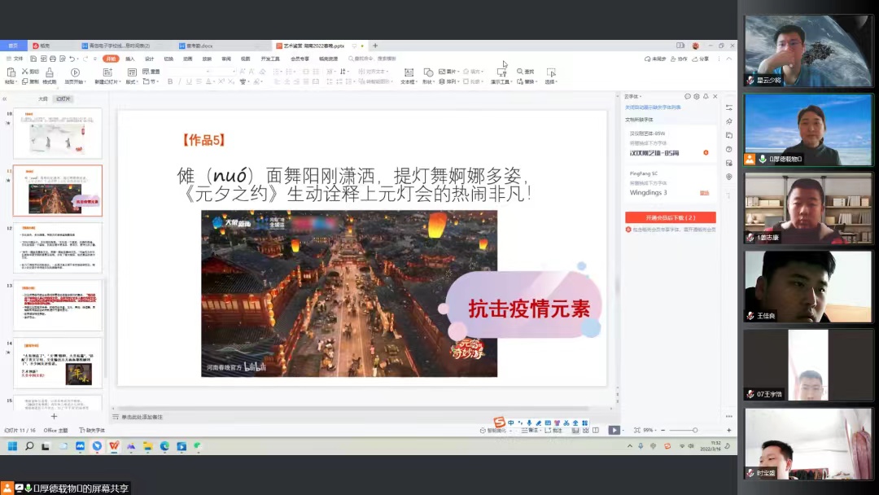The width and height of the screenshot is (879, 495).
Task: Open Search on the Windows taskbar
Action: pos(29,446)
